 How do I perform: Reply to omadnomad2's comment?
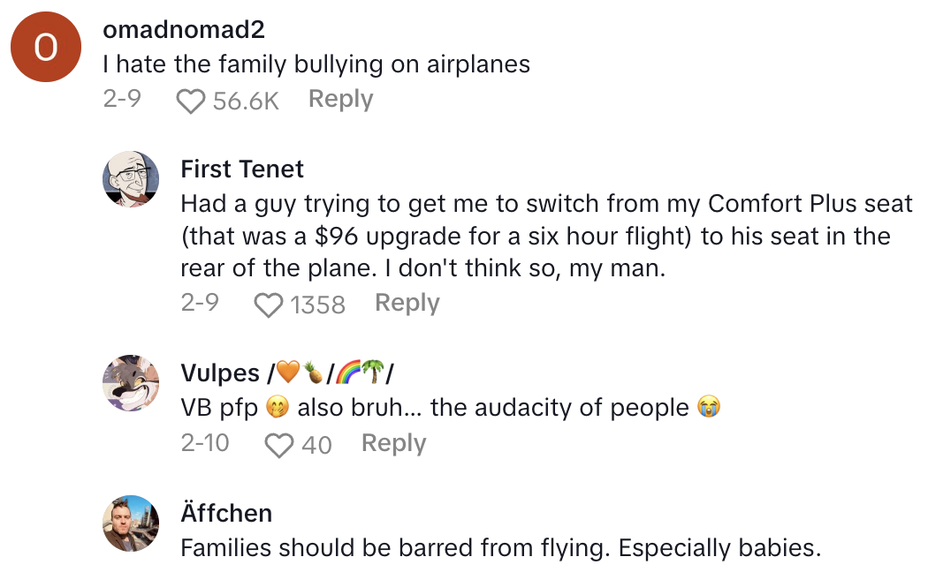[340, 100]
